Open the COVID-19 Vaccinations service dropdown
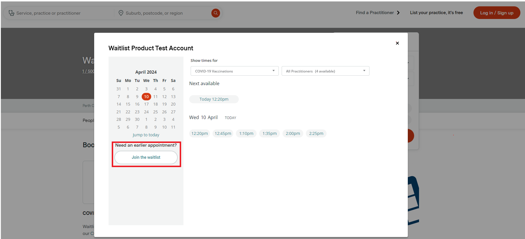The image size is (525, 239). (234, 71)
